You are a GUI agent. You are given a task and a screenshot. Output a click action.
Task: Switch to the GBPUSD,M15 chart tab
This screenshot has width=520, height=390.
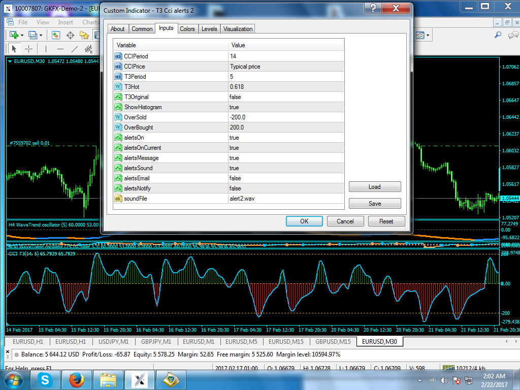(333, 342)
